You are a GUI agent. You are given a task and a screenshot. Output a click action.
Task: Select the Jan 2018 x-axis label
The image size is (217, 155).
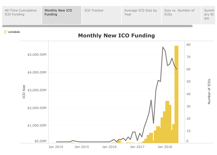165,147
